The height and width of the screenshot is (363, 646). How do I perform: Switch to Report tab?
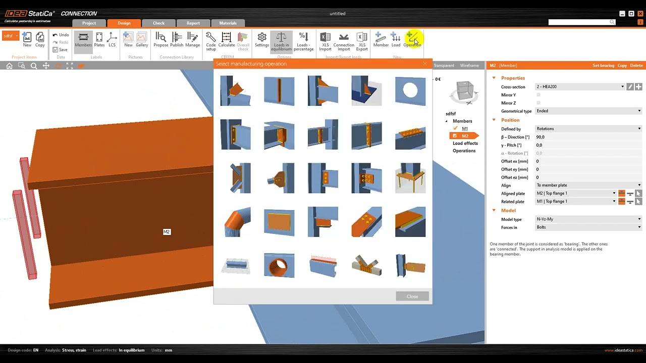click(x=193, y=23)
